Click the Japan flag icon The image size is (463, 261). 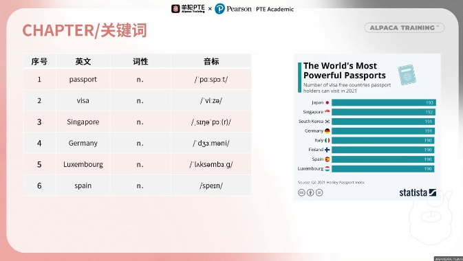327,102
